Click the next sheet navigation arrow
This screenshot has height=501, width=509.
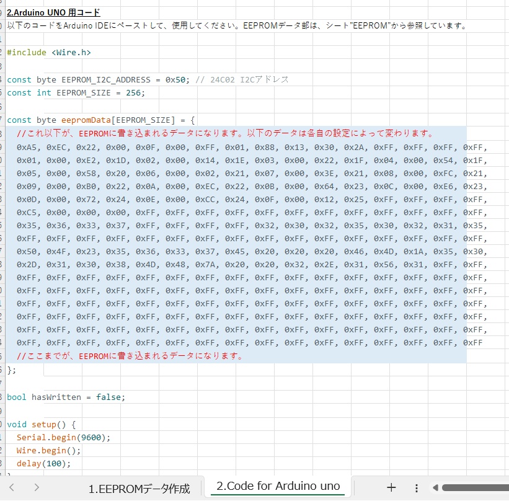(x=36, y=488)
